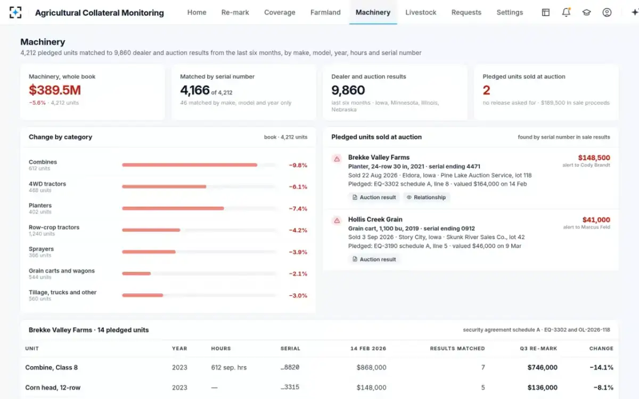Click the Tillage, trucks and other bar
Viewport: 639px width, 399px height.
[199, 295]
